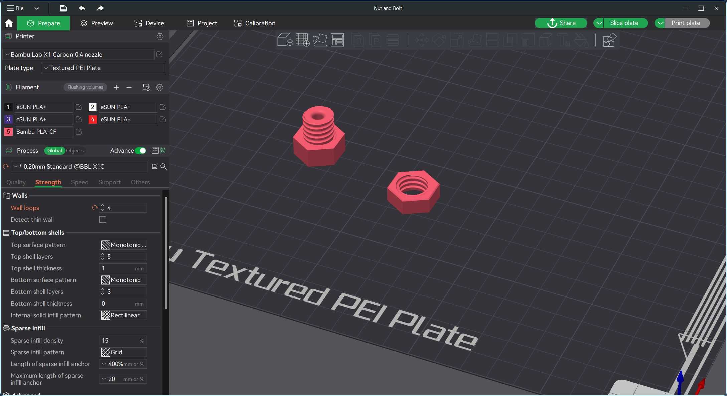Click the Add plate grid icon
This screenshot has width=727, height=396.
point(302,40)
